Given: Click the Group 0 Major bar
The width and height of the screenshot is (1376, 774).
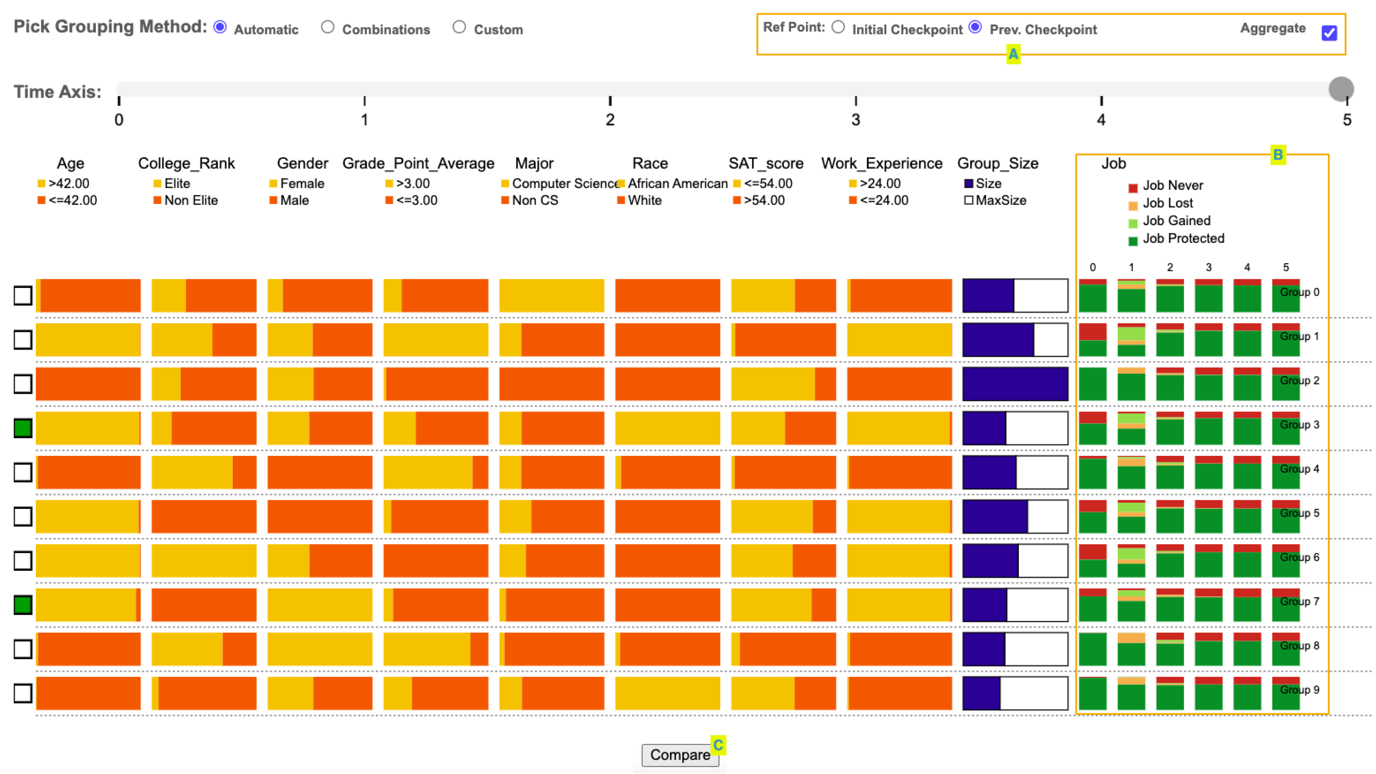Looking at the screenshot, I should tap(552, 296).
